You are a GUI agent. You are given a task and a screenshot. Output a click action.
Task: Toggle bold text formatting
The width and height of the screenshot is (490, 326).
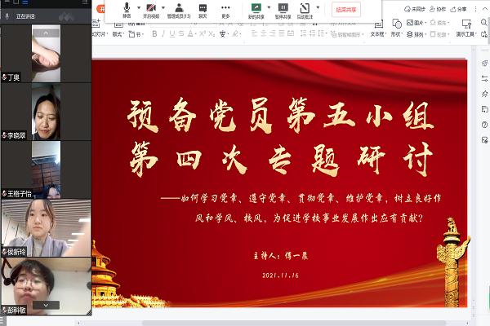pyautogui.click(x=154, y=34)
